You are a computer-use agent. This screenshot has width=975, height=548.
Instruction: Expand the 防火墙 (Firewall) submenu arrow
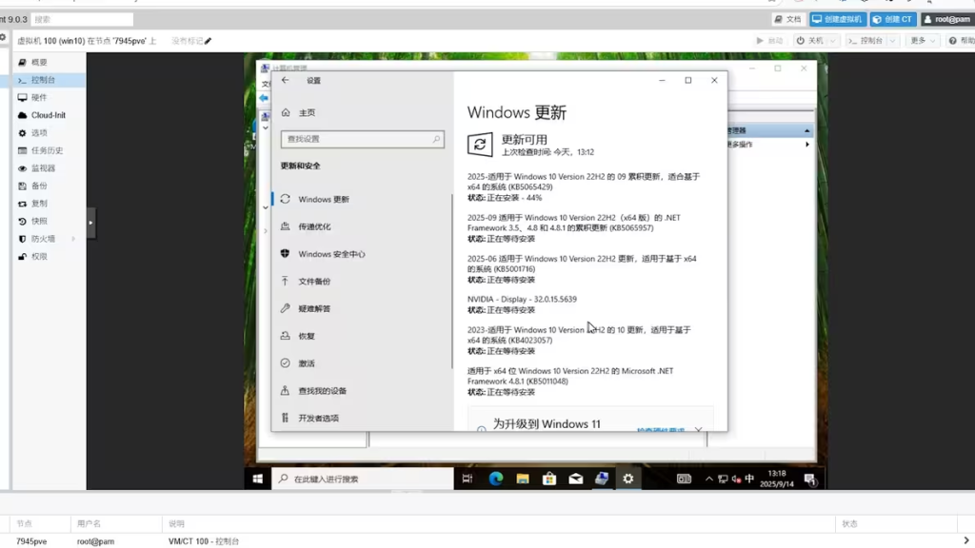tap(73, 239)
